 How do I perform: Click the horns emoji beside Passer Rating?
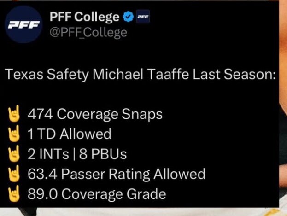(14, 174)
